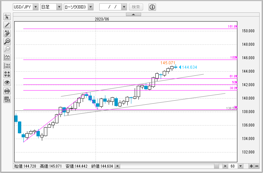This screenshot has height=173, width=263.
Task: Click the 61.8% Fibonacci level label
Action: click(x=233, y=76)
